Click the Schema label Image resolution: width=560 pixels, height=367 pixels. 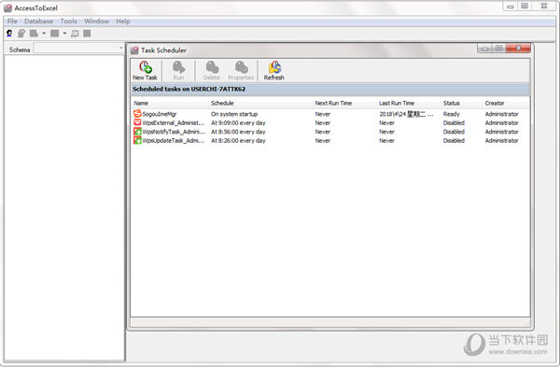pyautogui.click(x=20, y=49)
